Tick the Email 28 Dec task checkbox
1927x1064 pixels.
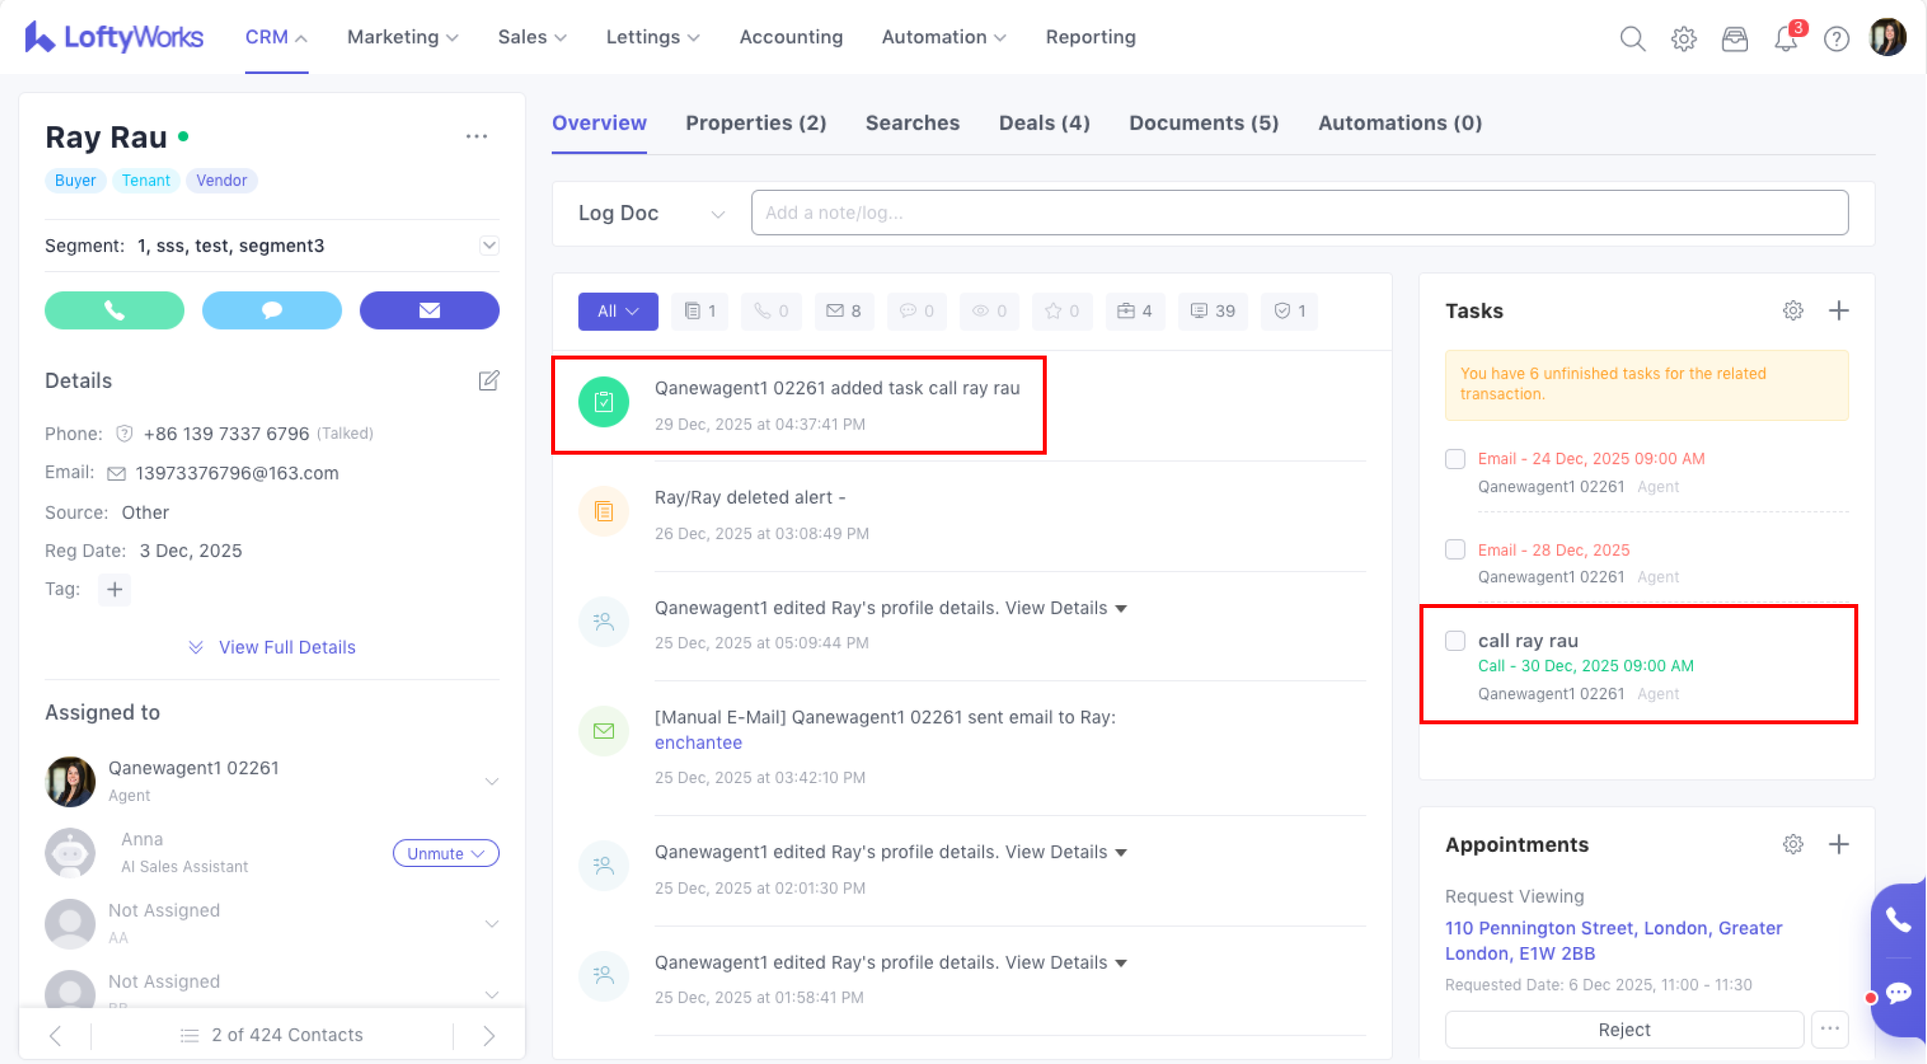pyautogui.click(x=1455, y=550)
